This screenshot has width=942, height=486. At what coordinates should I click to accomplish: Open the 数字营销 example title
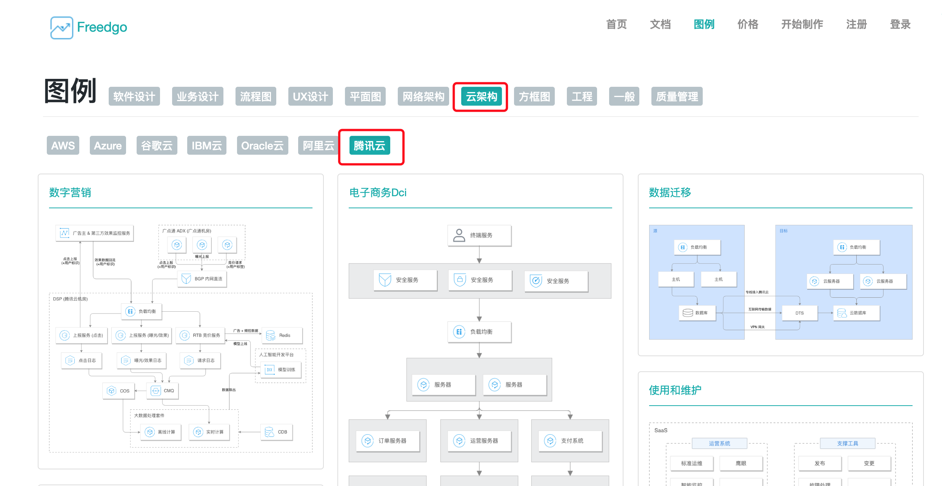[70, 192]
